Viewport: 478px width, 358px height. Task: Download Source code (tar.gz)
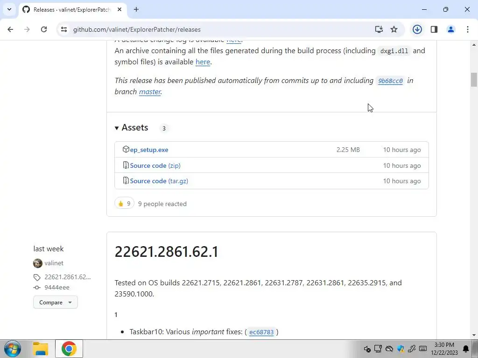(x=159, y=181)
